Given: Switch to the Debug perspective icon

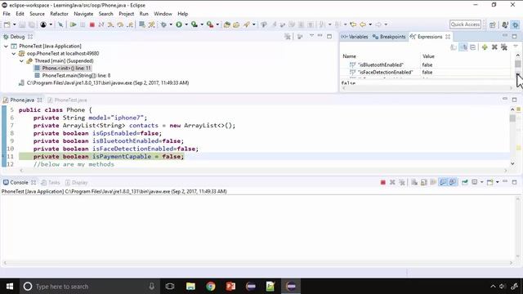Looking at the screenshot, I should tap(516, 24).
